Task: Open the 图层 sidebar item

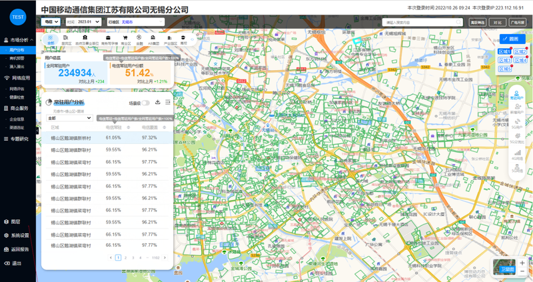Action: point(12,222)
